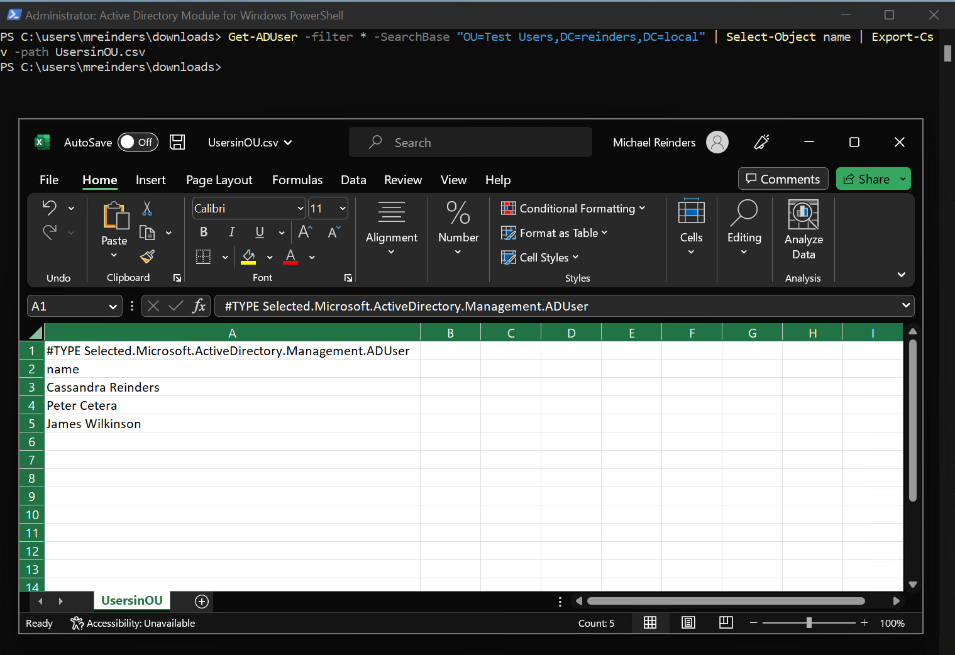The image size is (955, 655).
Task: Open the Comments pane
Action: pos(783,179)
